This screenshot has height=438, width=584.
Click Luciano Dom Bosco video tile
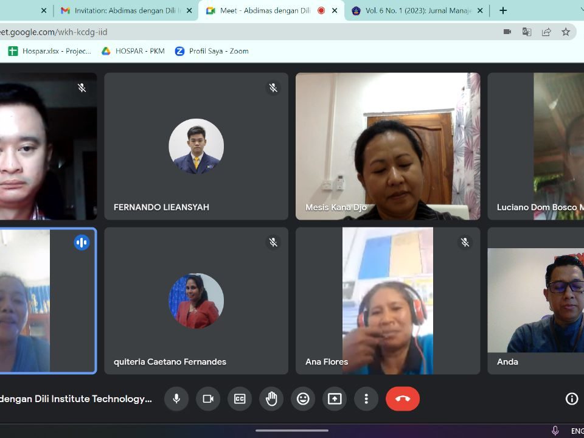click(535, 146)
